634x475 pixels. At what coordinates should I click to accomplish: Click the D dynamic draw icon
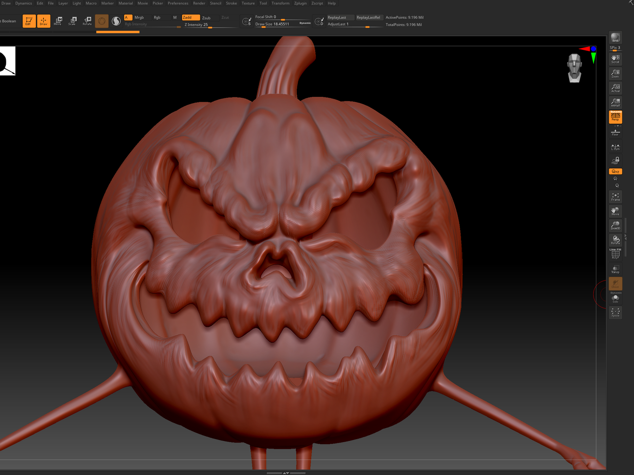pos(319,22)
